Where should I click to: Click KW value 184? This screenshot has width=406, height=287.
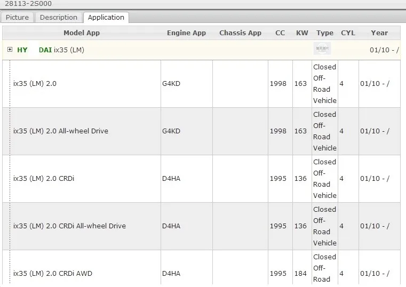300,274
